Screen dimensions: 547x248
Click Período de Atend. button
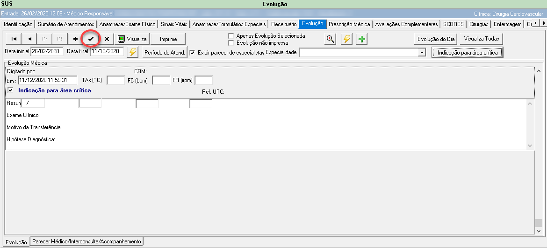(165, 53)
